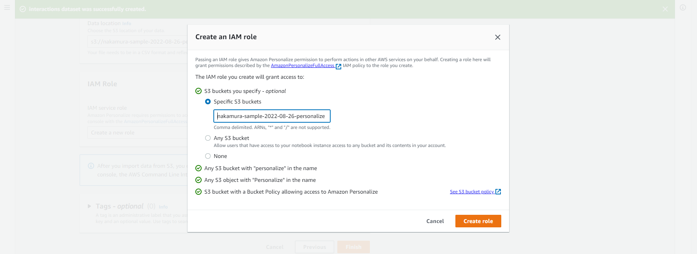Dismiss the success notification banner

tap(665, 9)
